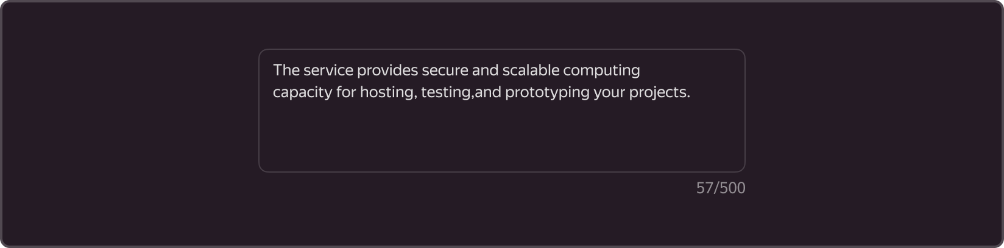The width and height of the screenshot is (1004, 248).
Task: Click the word "for" in second line
Action: pos(346,92)
